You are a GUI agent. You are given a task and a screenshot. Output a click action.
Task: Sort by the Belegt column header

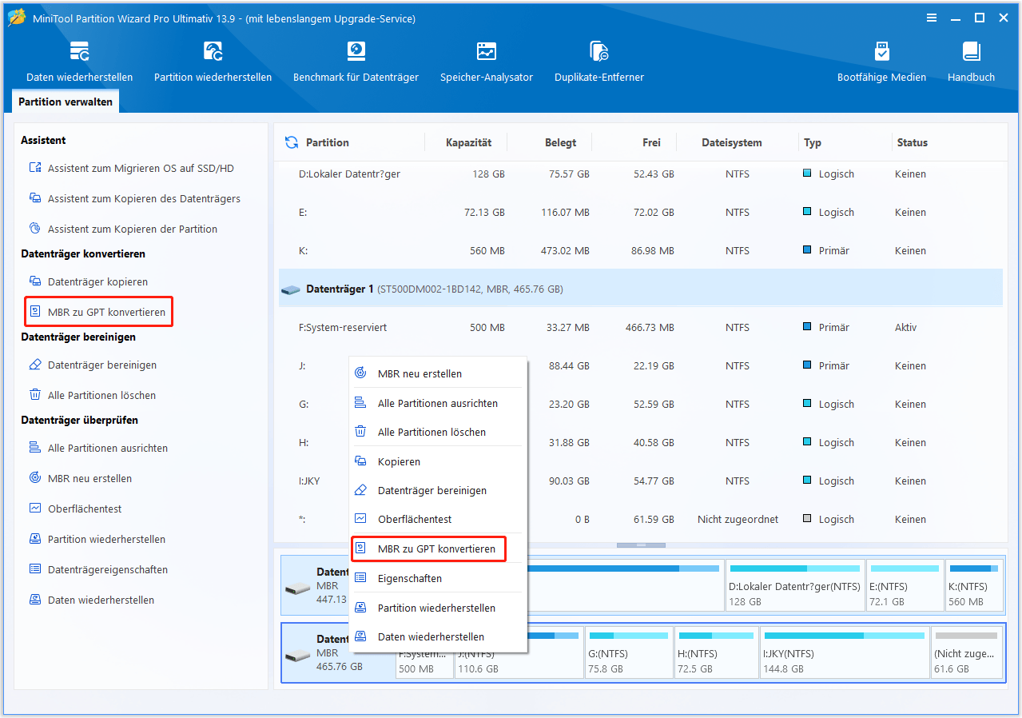tap(560, 143)
